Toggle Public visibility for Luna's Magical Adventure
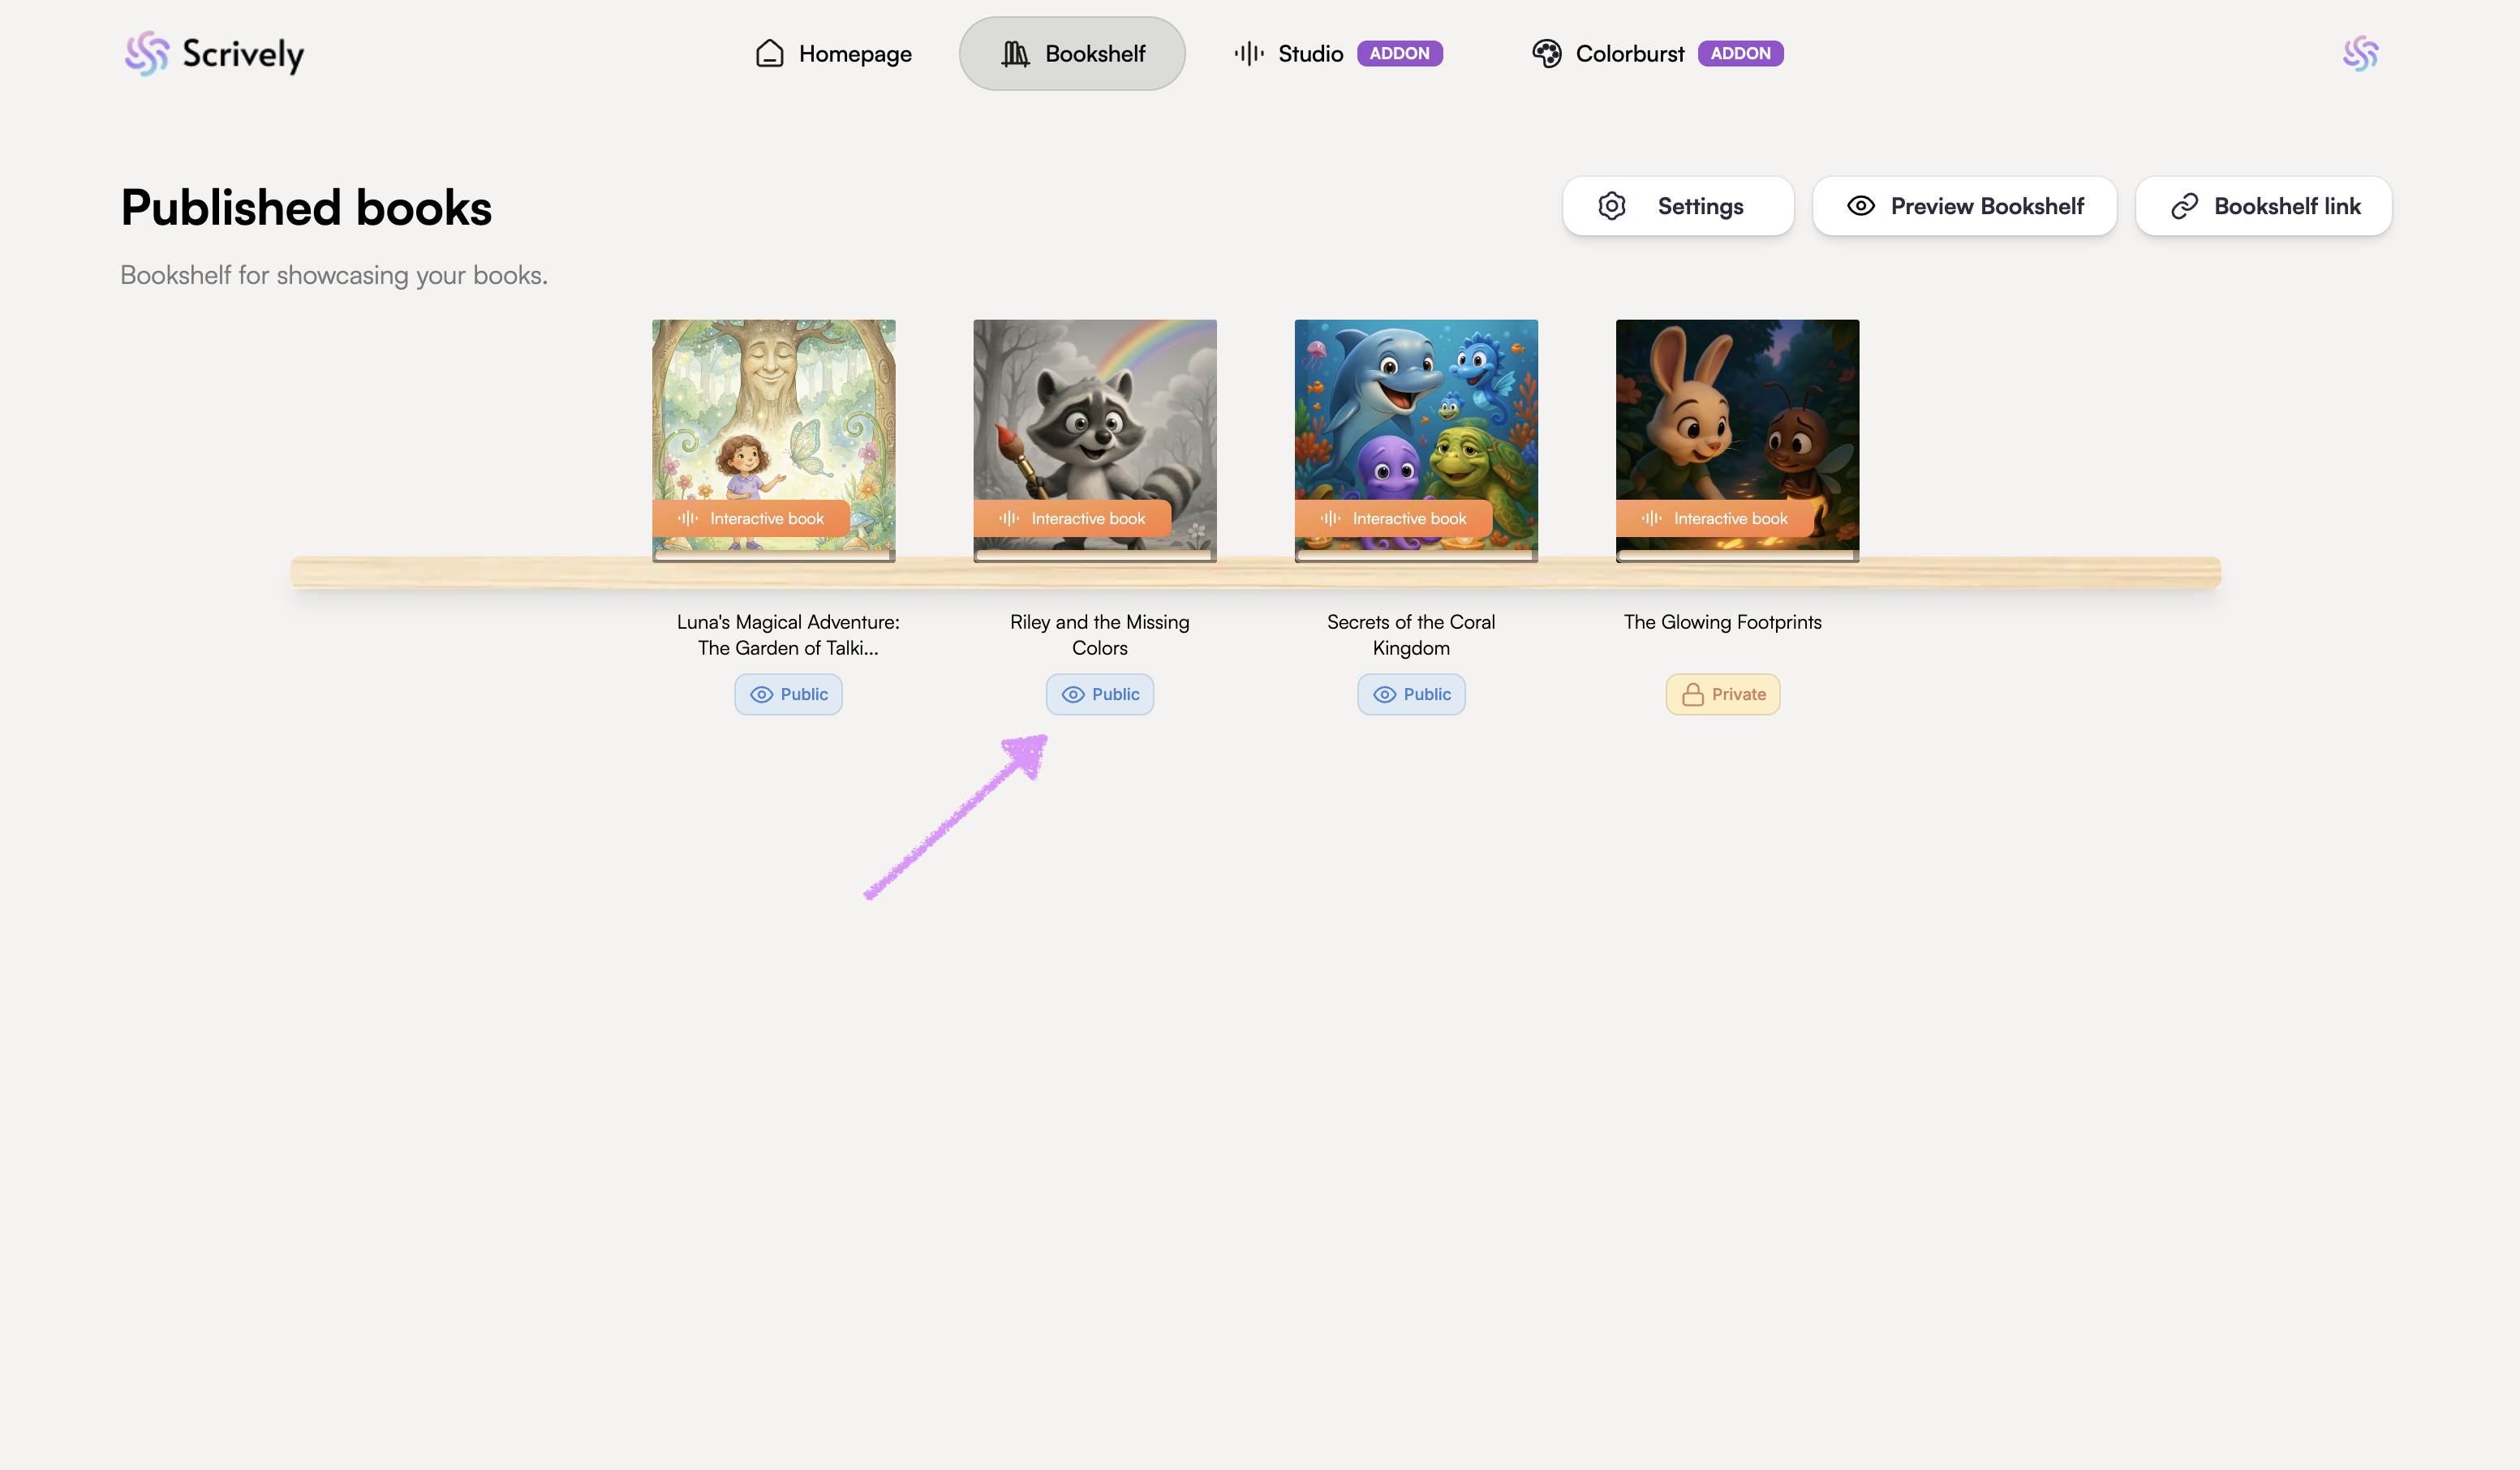The image size is (2520, 1470). (x=788, y=694)
